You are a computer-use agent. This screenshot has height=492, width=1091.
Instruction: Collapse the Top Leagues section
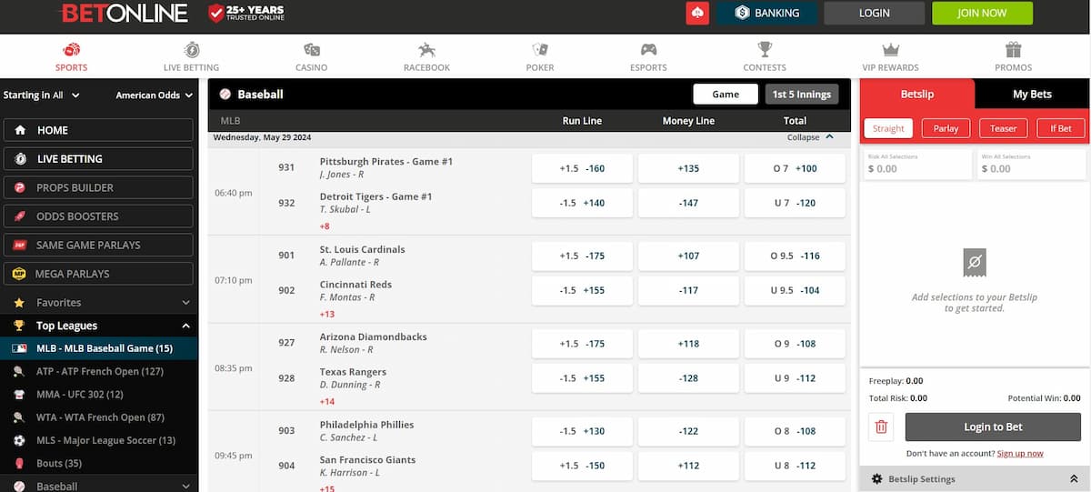coord(185,326)
